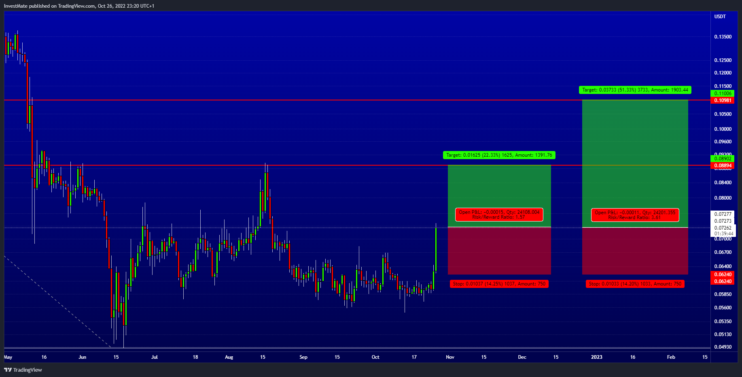The height and width of the screenshot is (377, 742).
Task: Click the green 0.08902 price tag
Action: click(723, 159)
